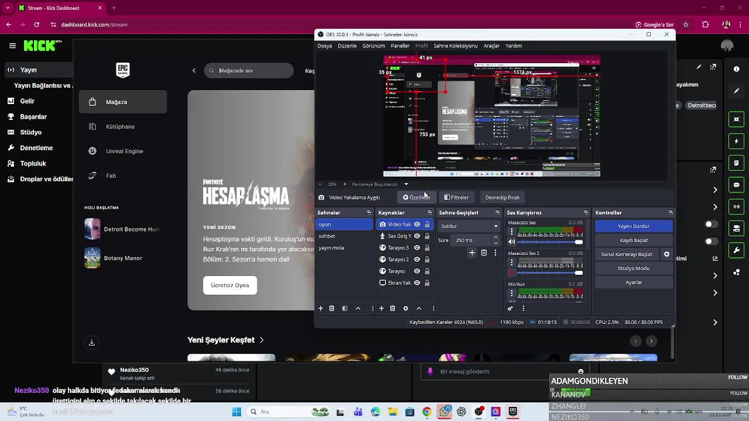Screen dimensions: 749x421
Task: Open WhatsApp from the taskbar
Action: tap(444, 412)
